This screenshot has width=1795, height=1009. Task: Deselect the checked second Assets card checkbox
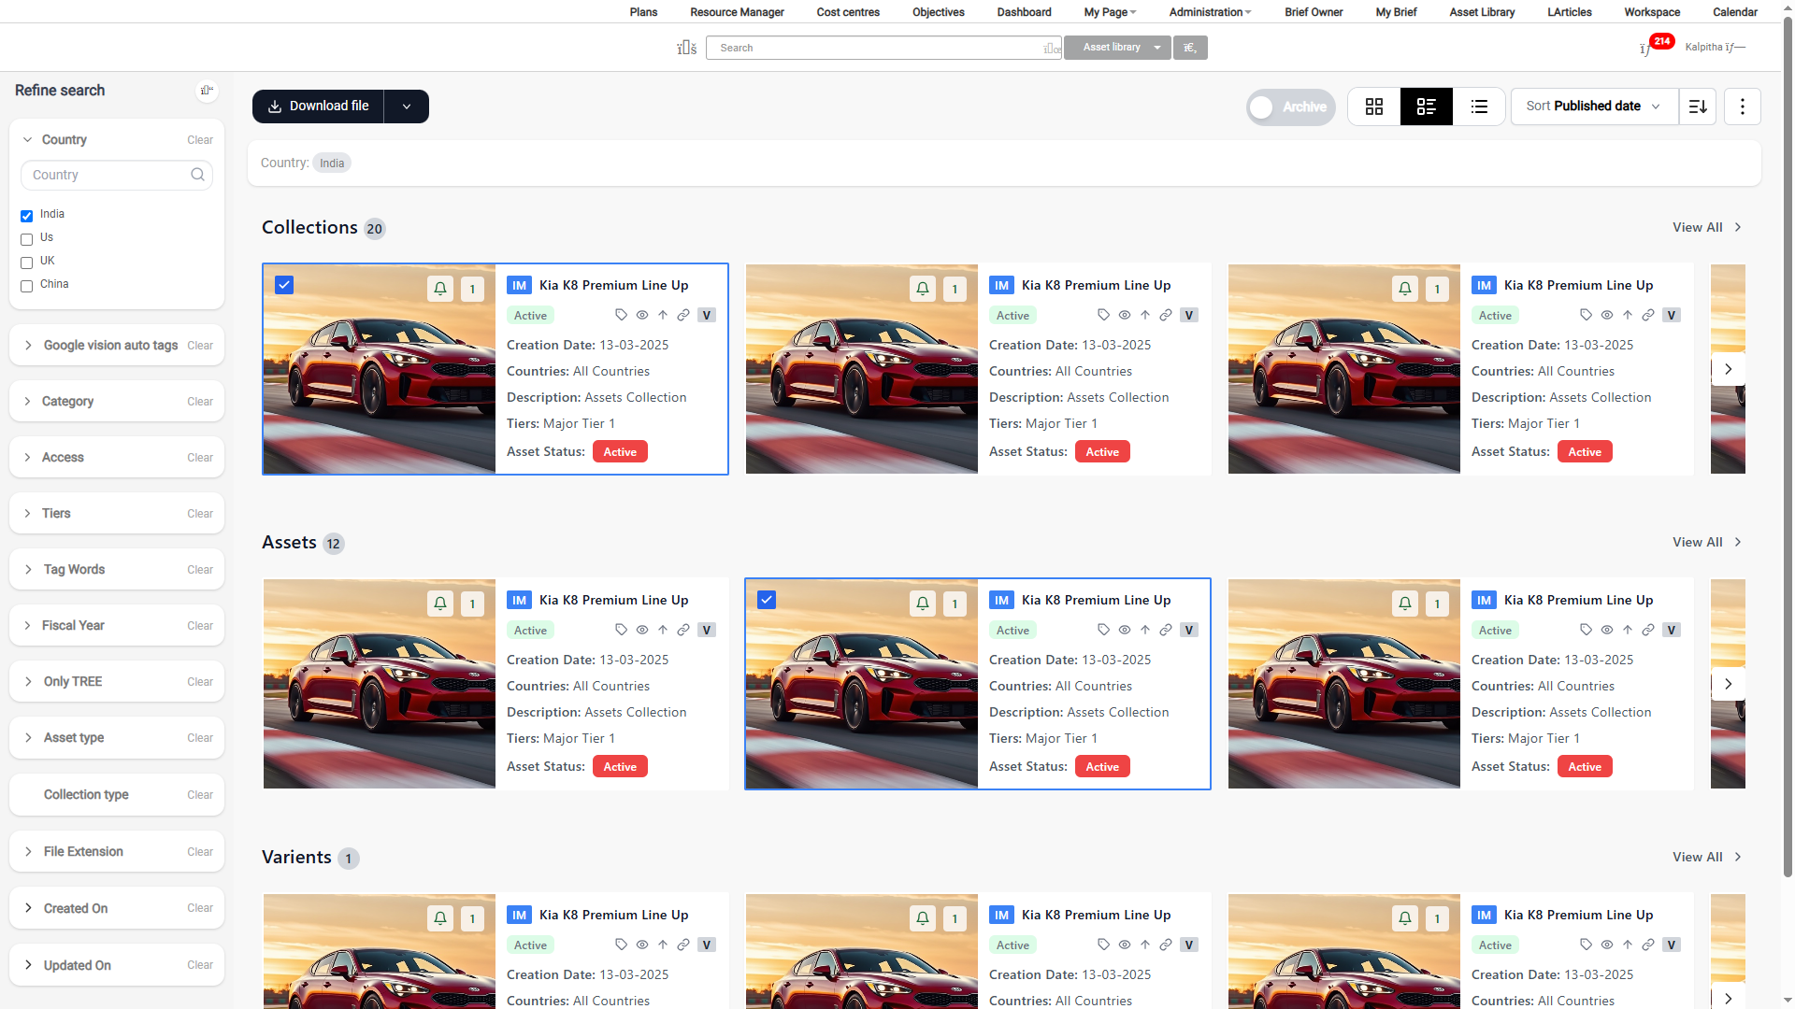(767, 600)
